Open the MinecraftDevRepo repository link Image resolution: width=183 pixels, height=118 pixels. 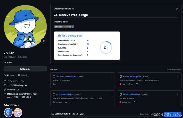point(131,95)
